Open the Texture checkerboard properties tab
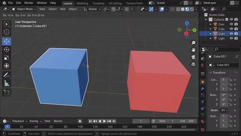Viewport: 241px width, 136px height. [203, 130]
